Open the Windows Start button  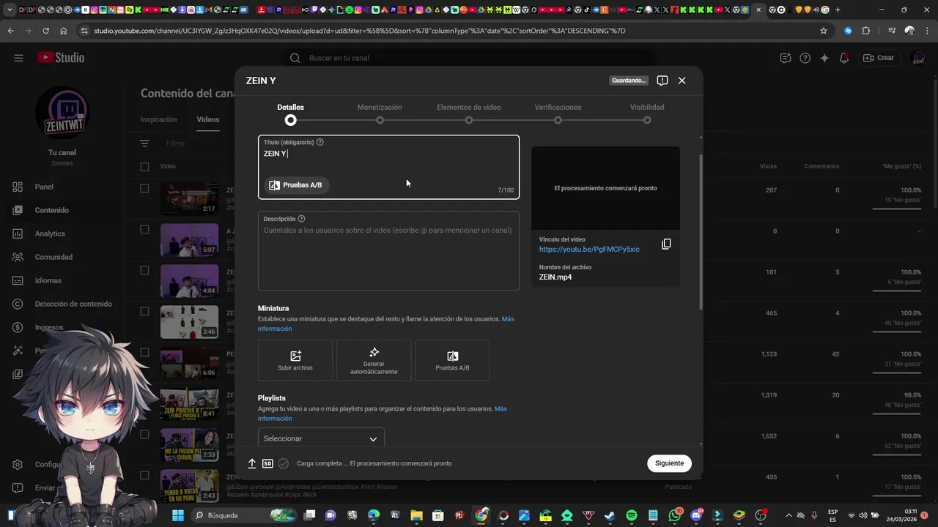click(x=178, y=515)
